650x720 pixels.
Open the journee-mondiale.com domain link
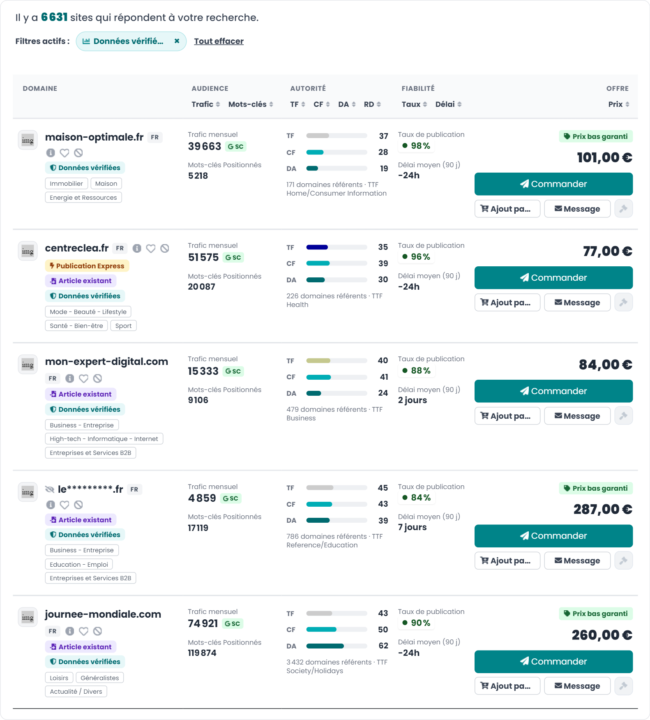pos(103,614)
